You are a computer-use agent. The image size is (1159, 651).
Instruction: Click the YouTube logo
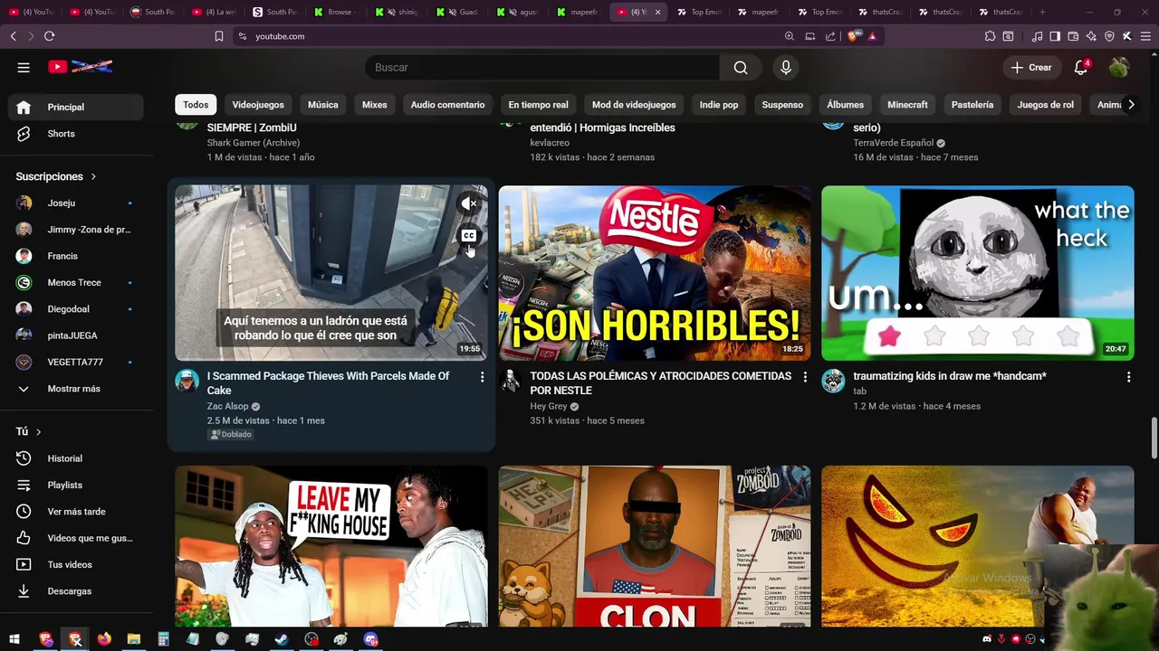click(x=80, y=67)
